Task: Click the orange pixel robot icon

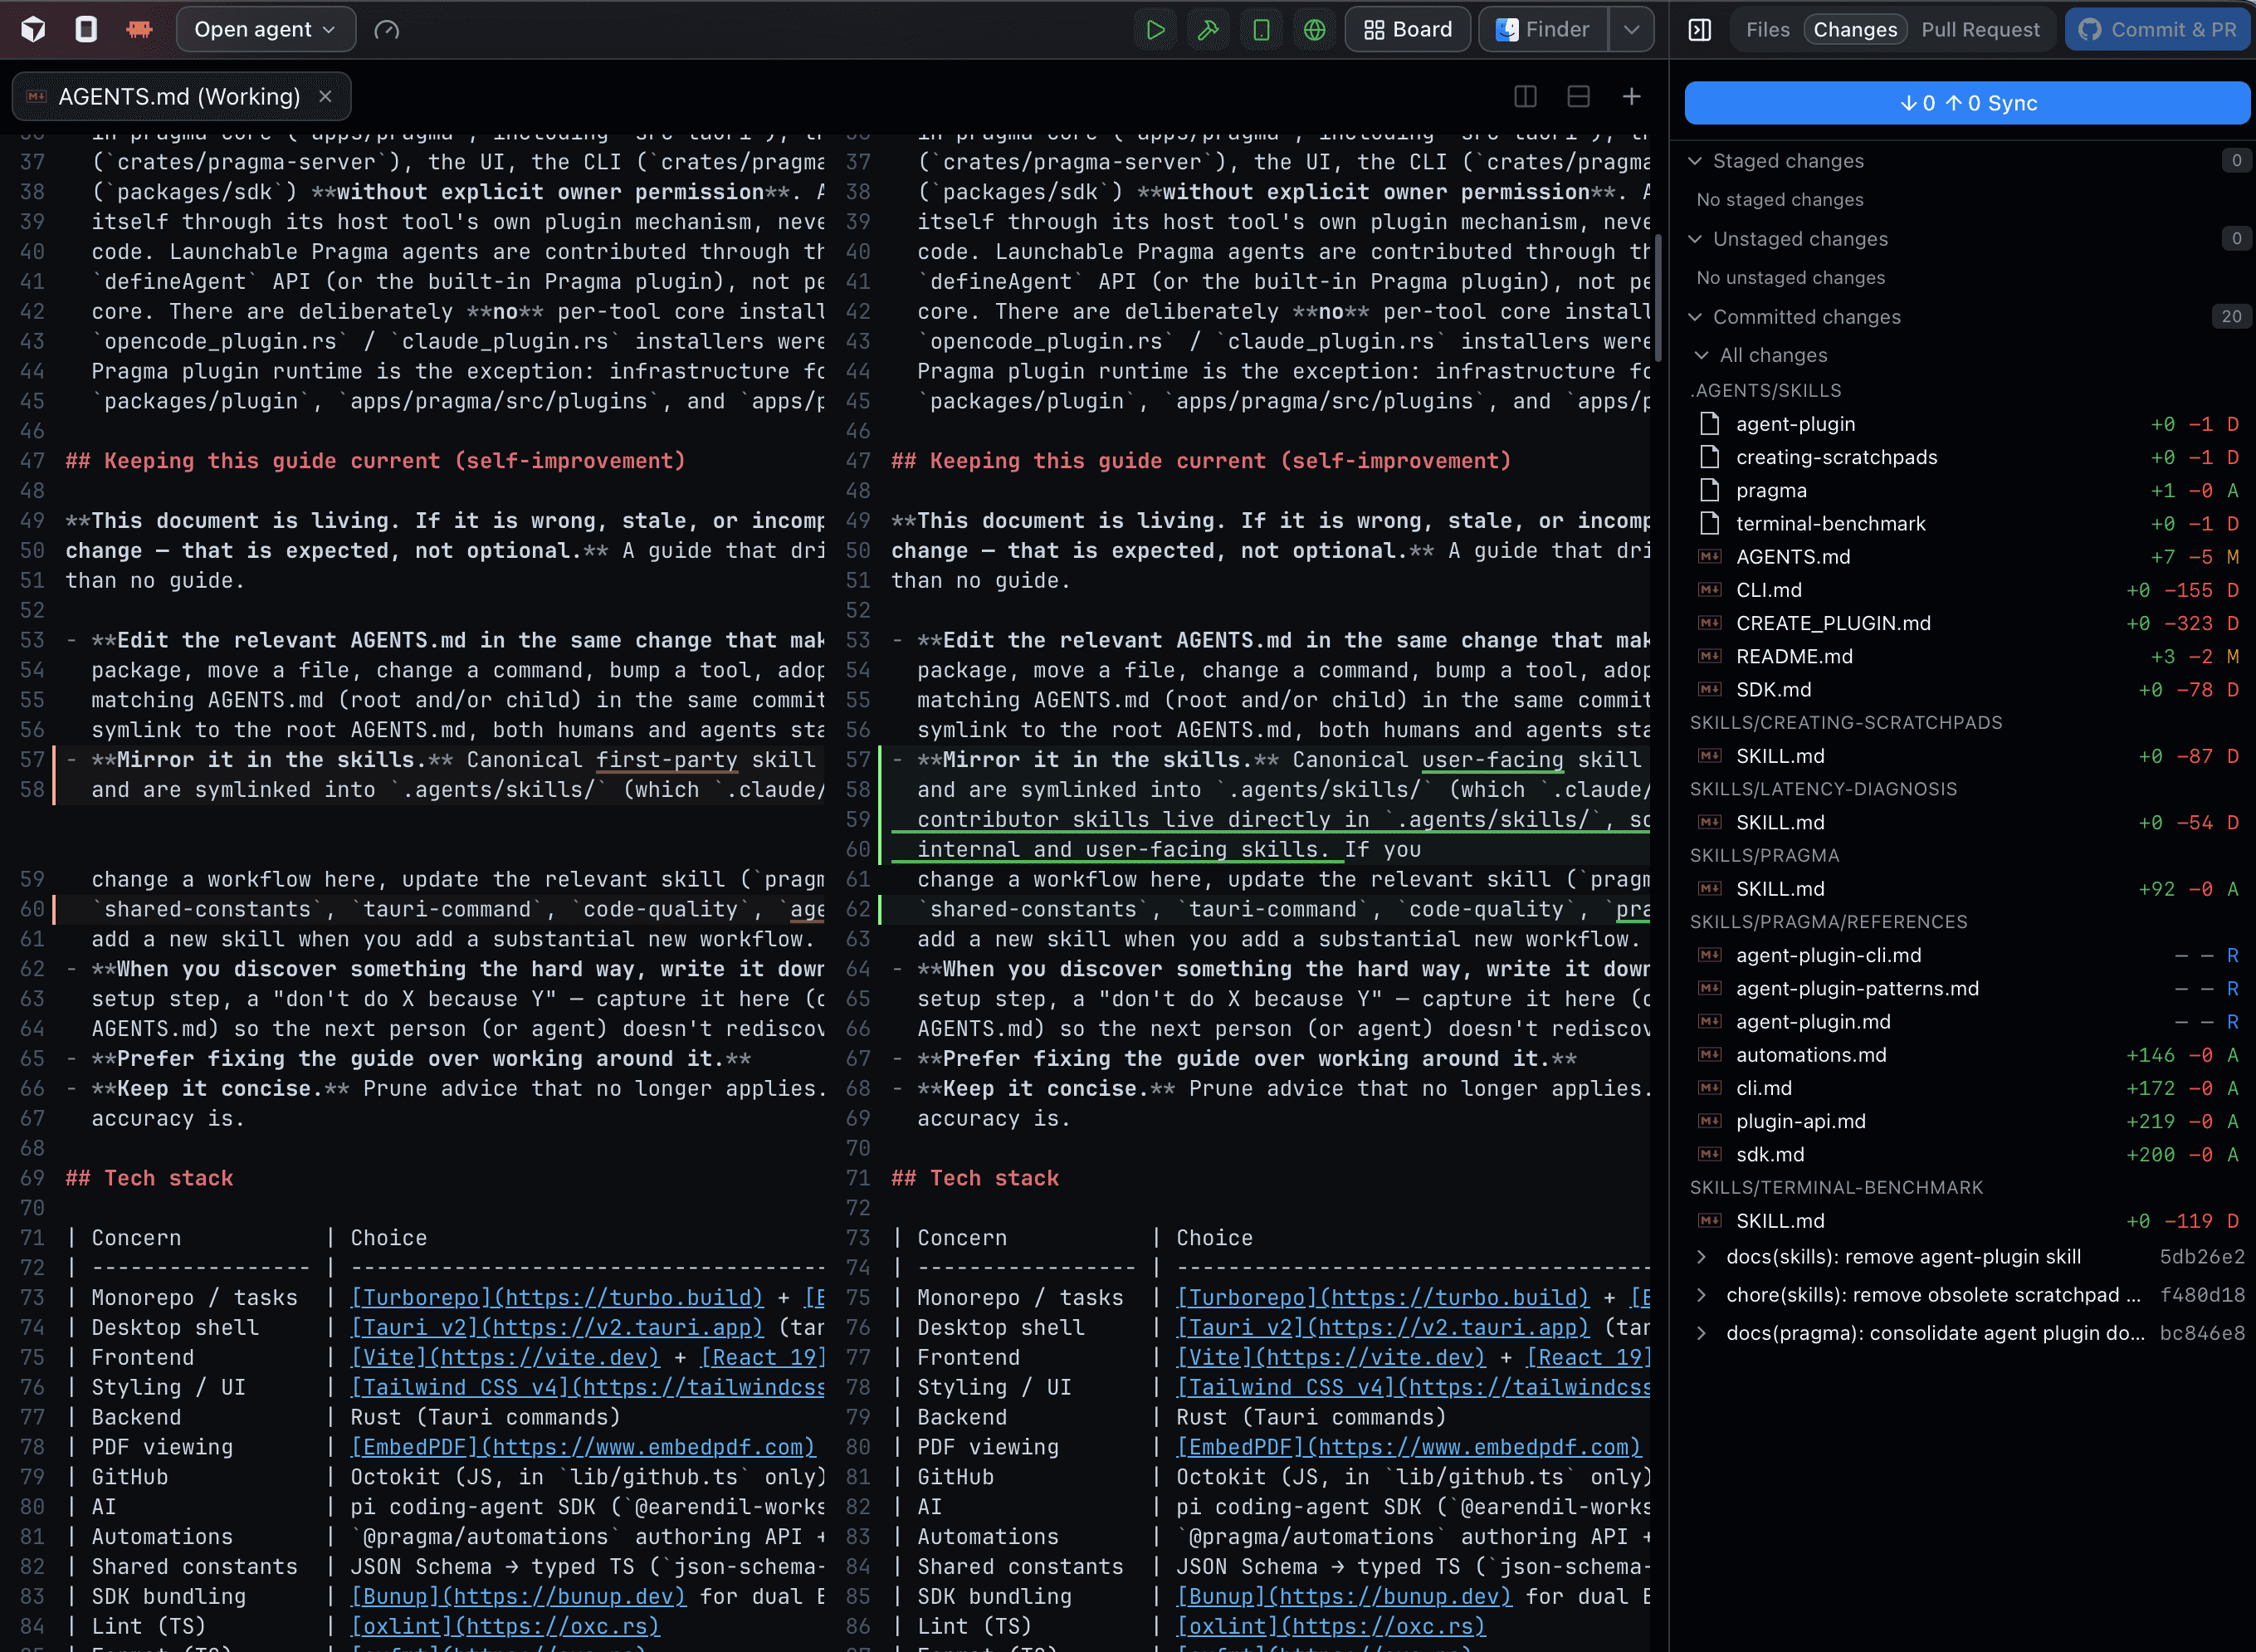Action: 139,30
